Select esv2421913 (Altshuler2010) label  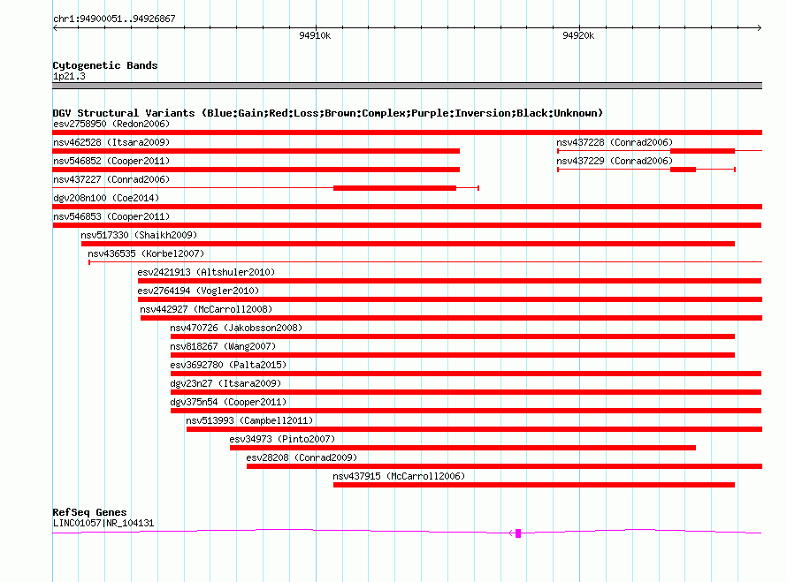[x=206, y=272]
